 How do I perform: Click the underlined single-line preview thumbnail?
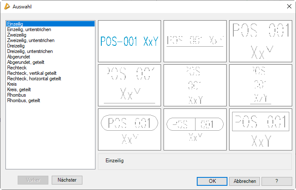click(195, 41)
